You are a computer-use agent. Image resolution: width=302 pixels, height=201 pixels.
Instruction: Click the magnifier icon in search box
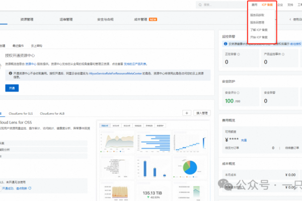200,5
